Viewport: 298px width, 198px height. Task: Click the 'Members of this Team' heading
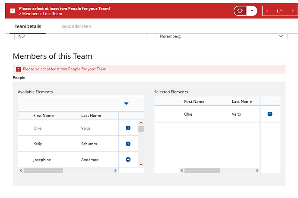(x=52, y=56)
